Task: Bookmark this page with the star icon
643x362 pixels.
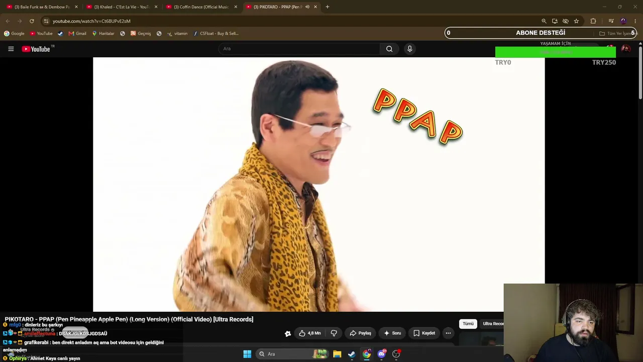Action: (576, 21)
